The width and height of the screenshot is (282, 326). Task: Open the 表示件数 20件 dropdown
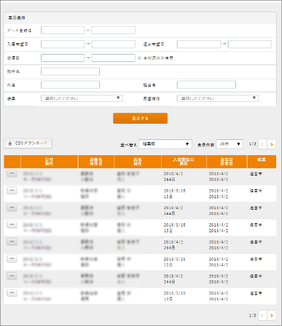coord(229,144)
